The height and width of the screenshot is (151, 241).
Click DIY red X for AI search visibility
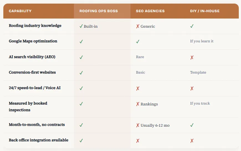click(192, 58)
